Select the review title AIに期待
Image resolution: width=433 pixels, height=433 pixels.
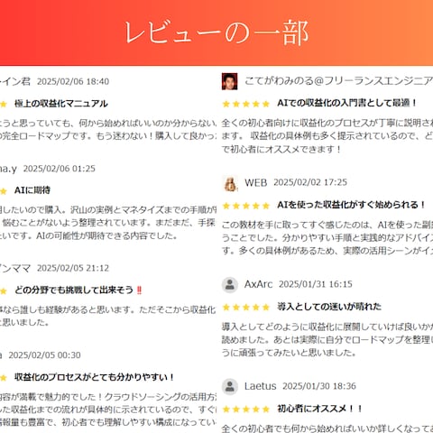click(32, 190)
